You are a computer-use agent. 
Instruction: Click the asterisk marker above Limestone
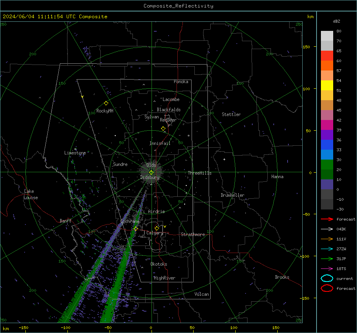pos(75,149)
